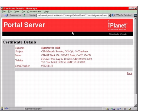Image resolution: width=165 pixels, height=111 pixels.
Task: Click the What's Related text button
Action: tap(124, 15)
